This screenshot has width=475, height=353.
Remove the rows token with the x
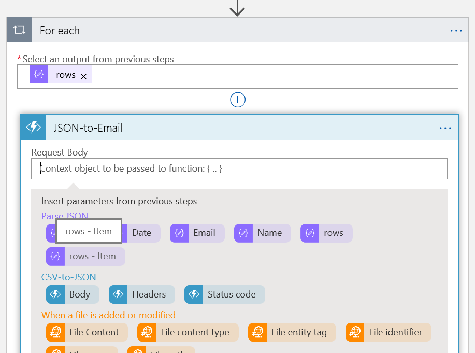pyautogui.click(x=83, y=76)
